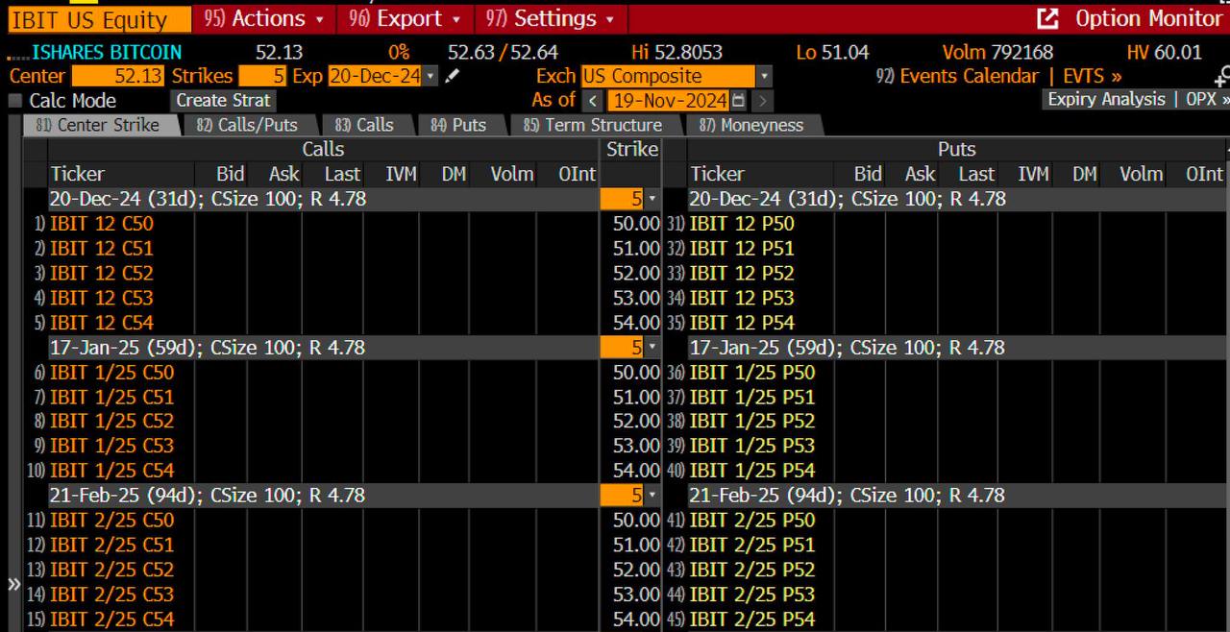This screenshot has width=1230, height=632.
Task: Open the Export menu
Action: tap(405, 18)
